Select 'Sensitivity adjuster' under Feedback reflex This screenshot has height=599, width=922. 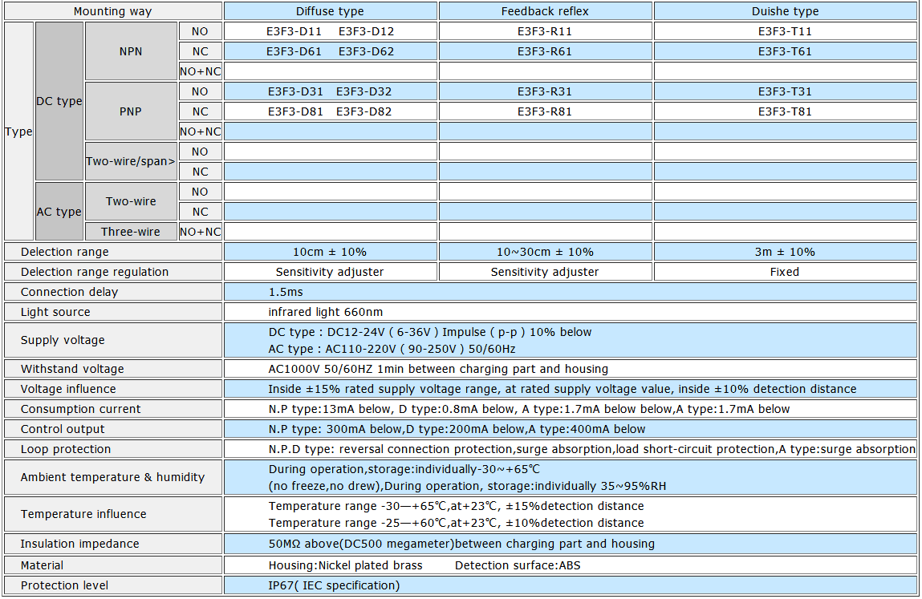pyautogui.click(x=545, y=272)
